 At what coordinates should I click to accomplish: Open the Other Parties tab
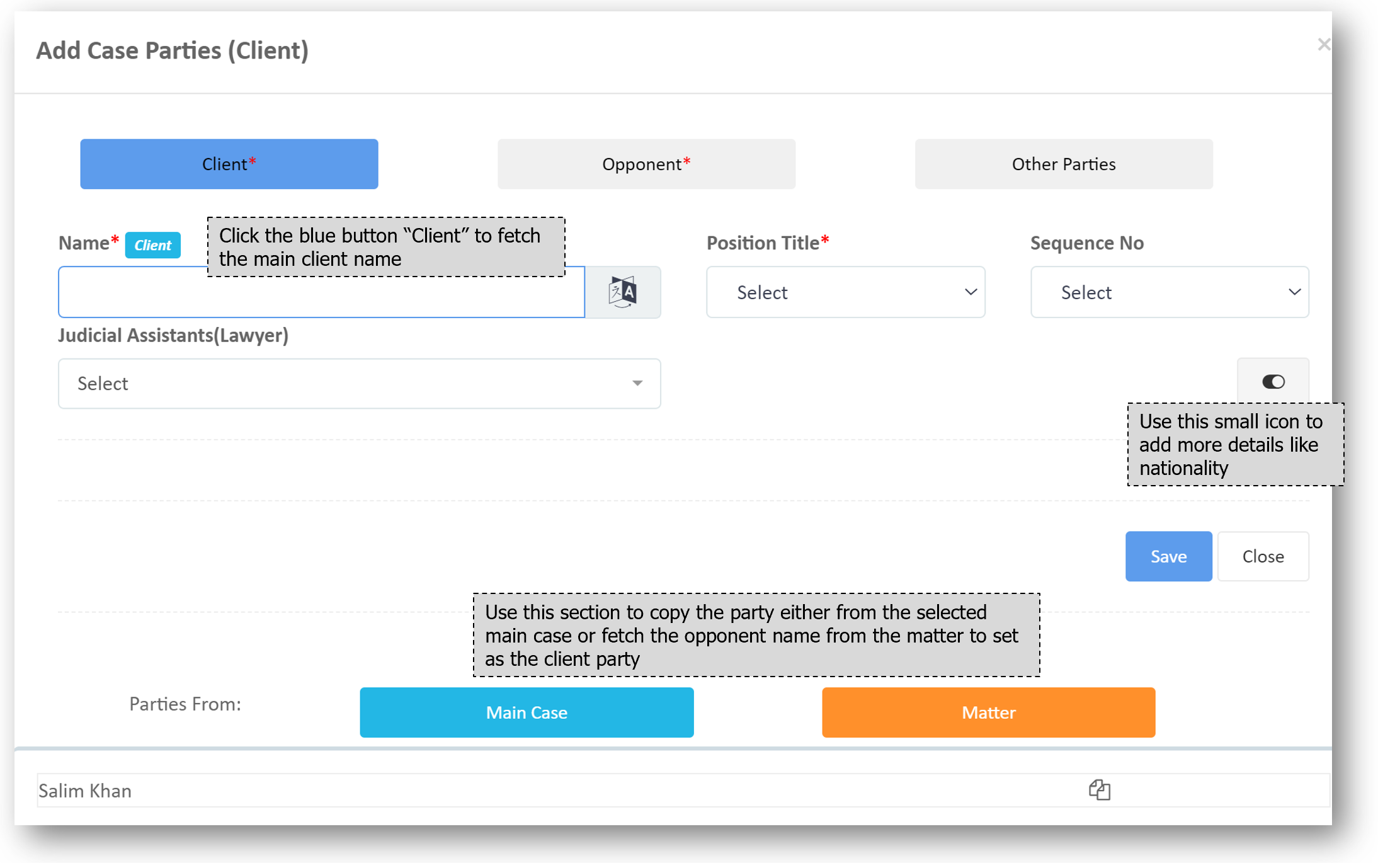[1063, 164]
